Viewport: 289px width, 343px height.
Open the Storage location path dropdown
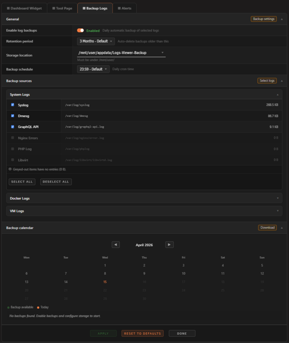point(121,53)
